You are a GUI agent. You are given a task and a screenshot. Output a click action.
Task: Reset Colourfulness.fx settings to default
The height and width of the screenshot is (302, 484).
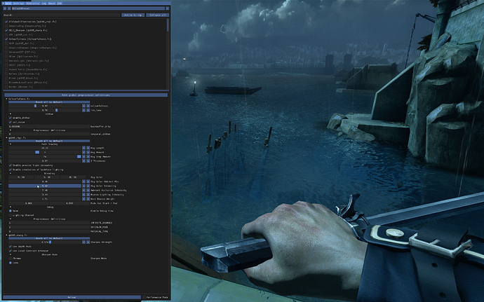[49, 102]
